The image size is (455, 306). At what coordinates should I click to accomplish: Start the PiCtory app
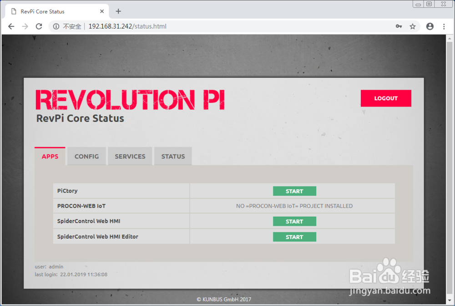click(x=294, y=191)
